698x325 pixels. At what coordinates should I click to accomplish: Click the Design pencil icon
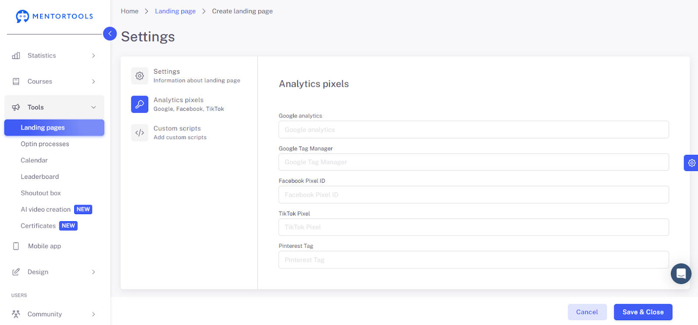(16, 272)
